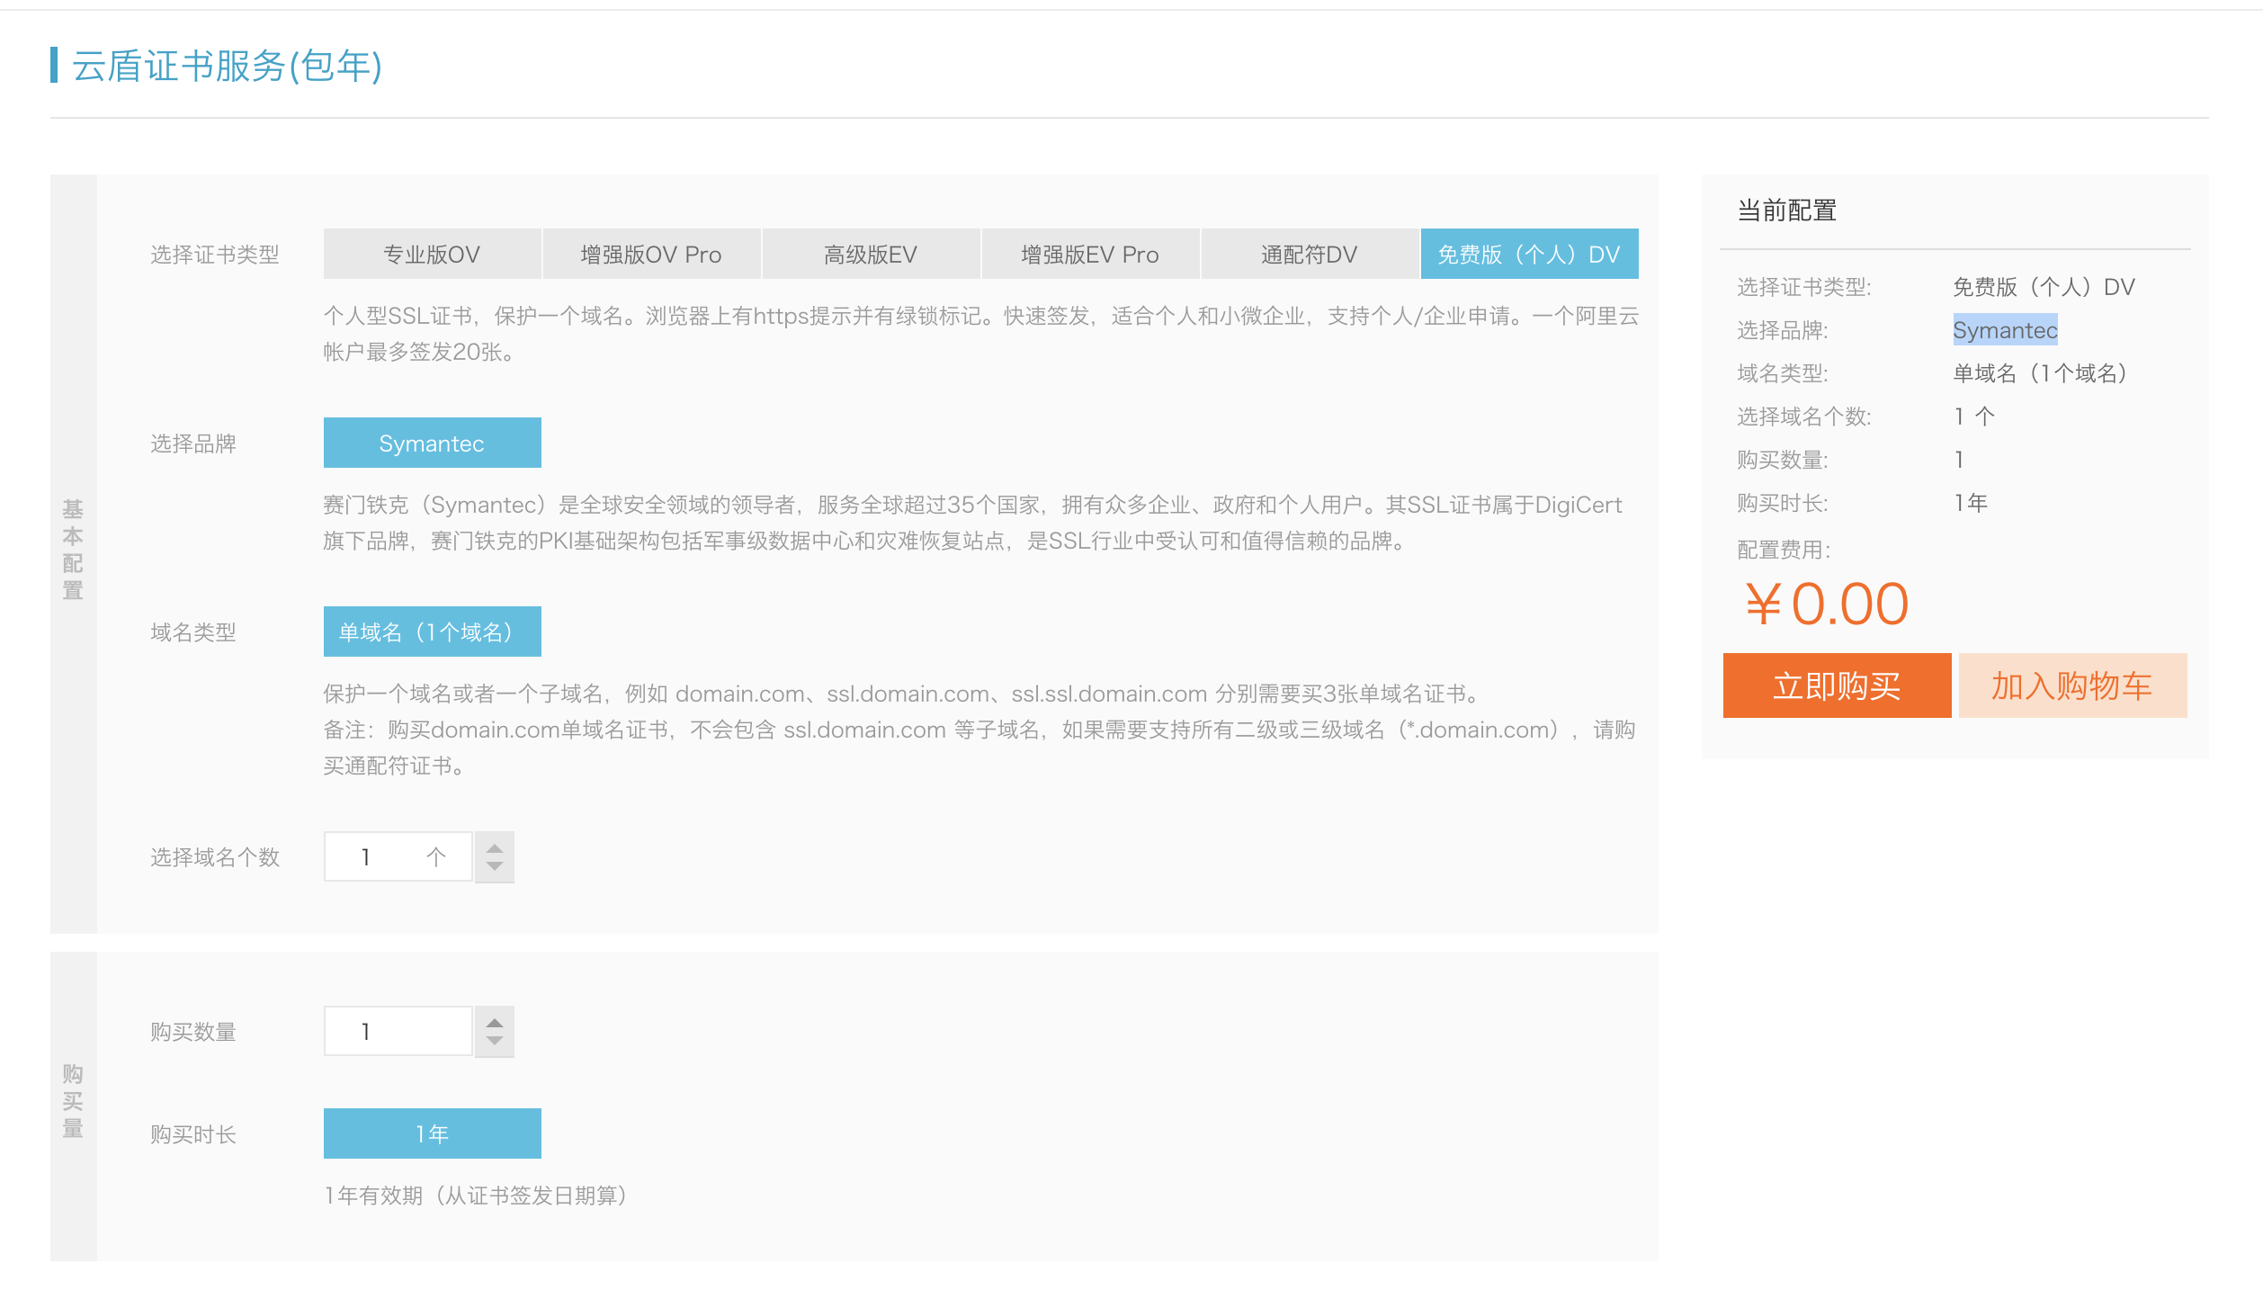Select the 免费版（个人）DV certificate type
This screenshot has width=2263, height=1290.
(x=1529, y=255)
